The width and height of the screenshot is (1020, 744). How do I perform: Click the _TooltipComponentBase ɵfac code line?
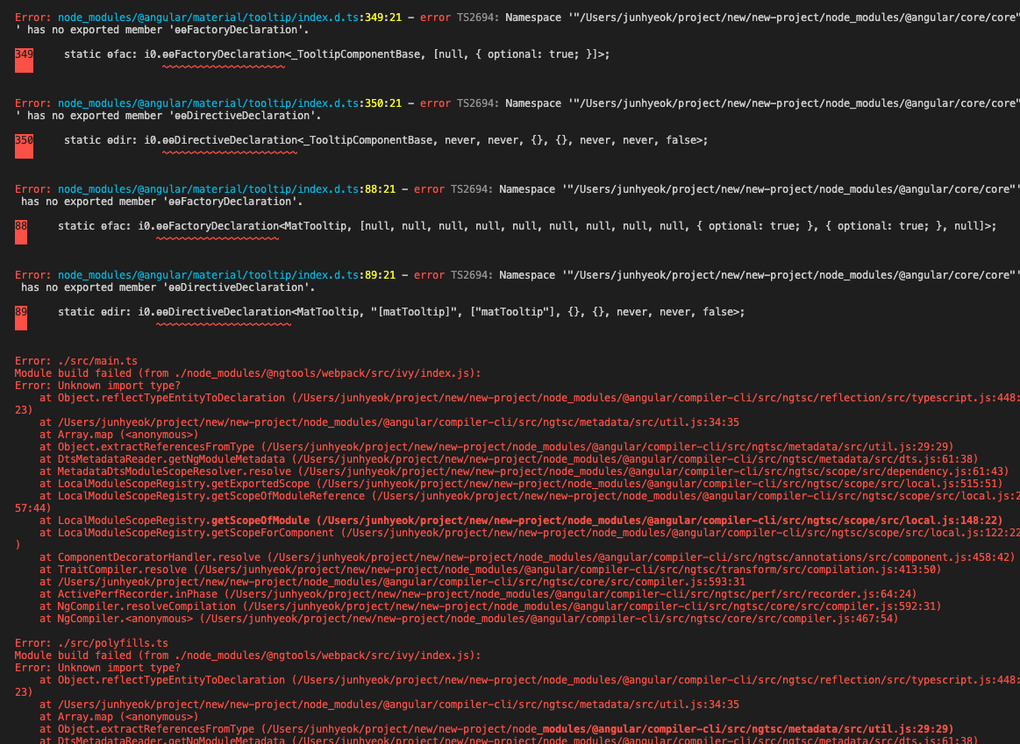[x=337, y=54]
